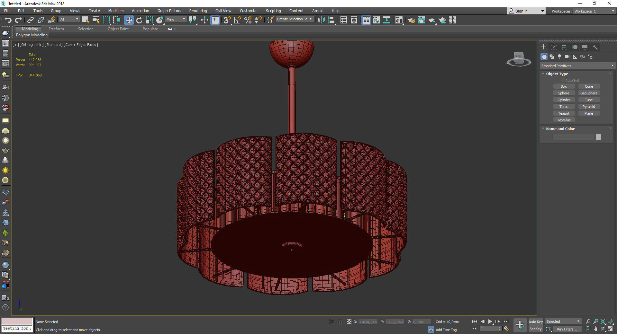Select the Select and Link tool
Viewport: 617px width, 334px height.
[30, 20]
